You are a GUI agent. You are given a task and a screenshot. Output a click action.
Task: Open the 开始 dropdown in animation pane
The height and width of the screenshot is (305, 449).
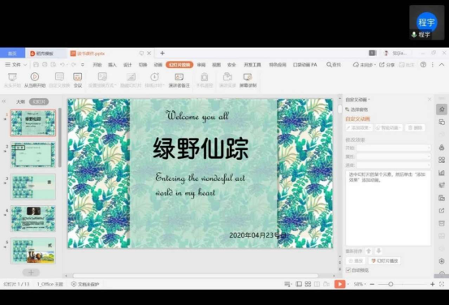(x=393, y=148)
